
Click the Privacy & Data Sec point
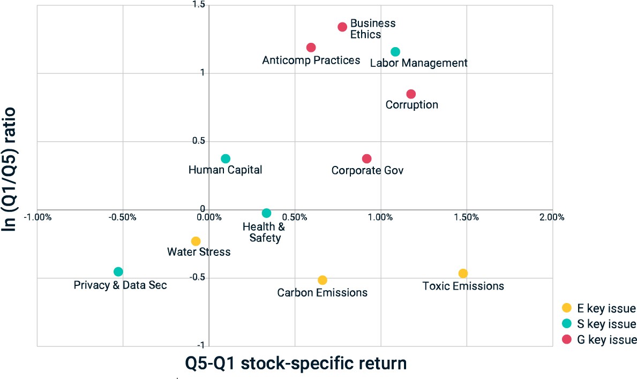point(118,272)
